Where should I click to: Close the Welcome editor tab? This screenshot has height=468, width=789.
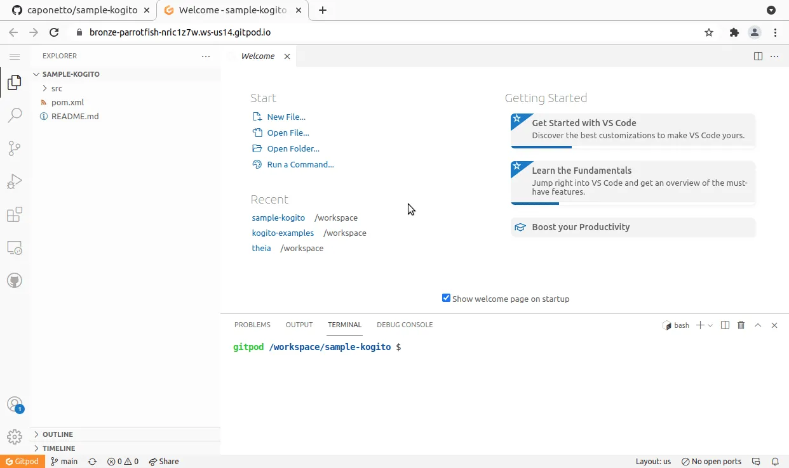[x=287, y=56]
